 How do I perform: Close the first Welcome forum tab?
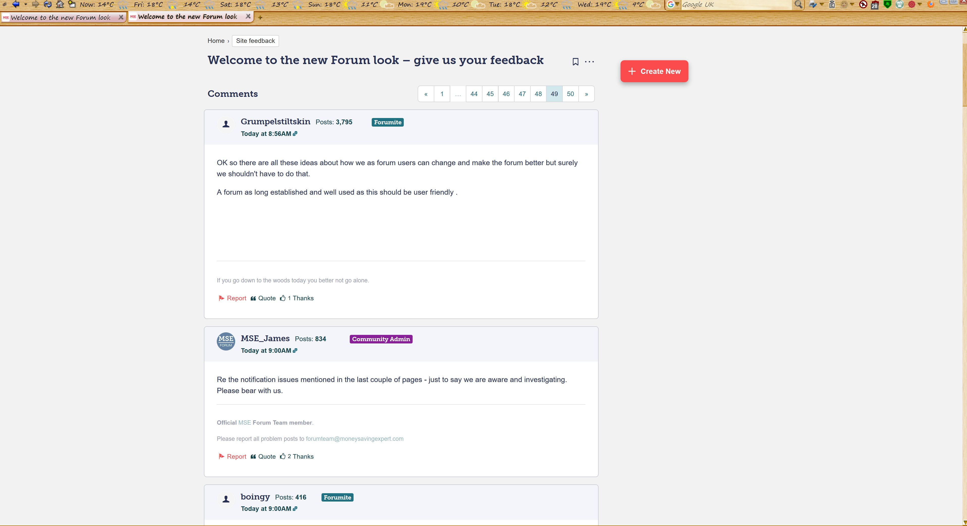[x=121, y=17]
